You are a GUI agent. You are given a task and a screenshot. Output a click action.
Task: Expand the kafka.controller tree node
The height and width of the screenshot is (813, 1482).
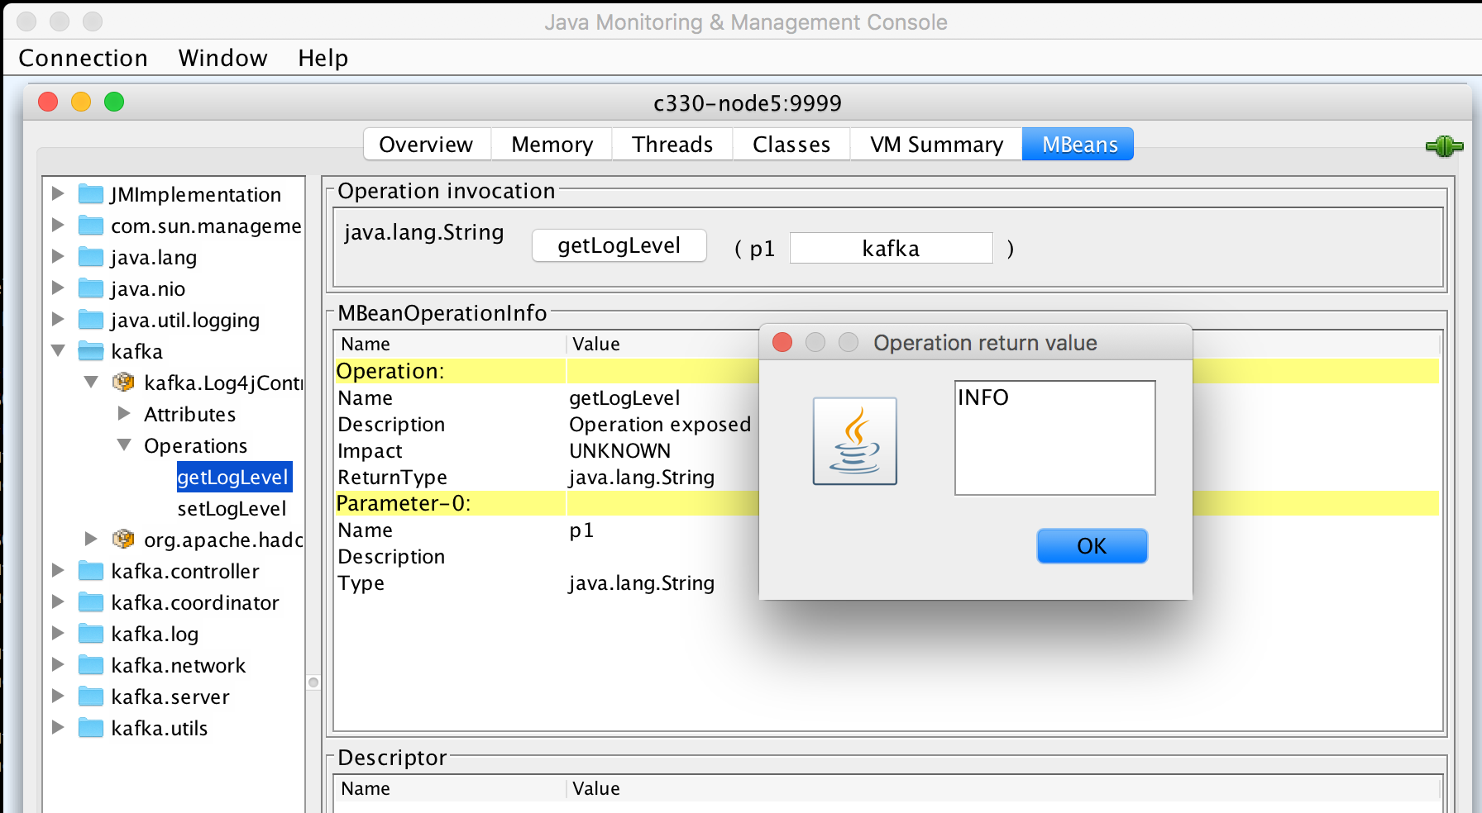point(57,571)
